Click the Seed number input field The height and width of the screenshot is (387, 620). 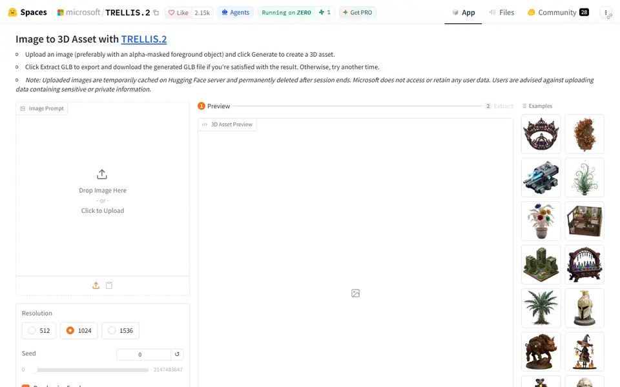pos(143,355)
